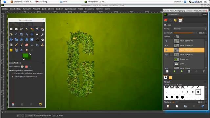The width and height of the screenshot is (210, 118).
Task: Open the Ebenen panel configuration menu
Action: click(x=205, y=25)
